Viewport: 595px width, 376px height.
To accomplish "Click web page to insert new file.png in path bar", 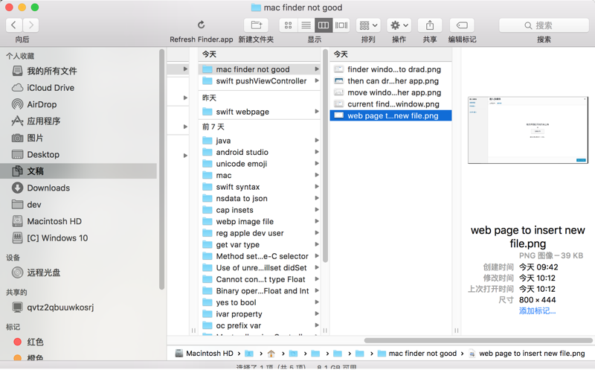I will [x=527, y=353].
